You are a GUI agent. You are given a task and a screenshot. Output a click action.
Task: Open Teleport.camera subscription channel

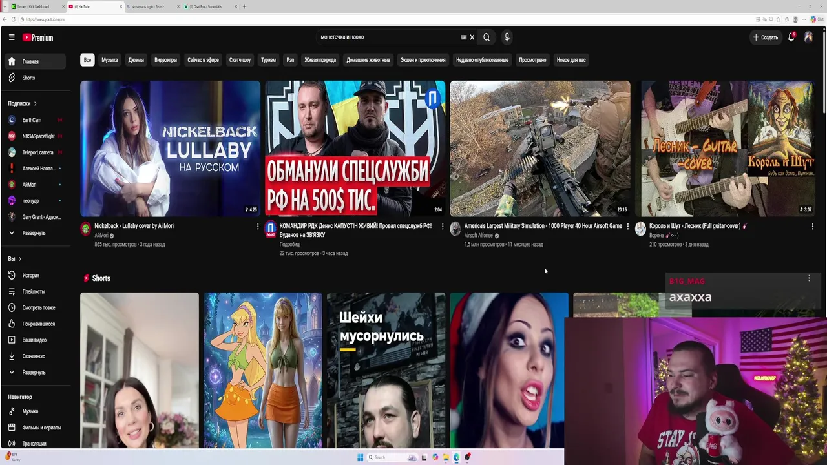pyautogui.click(x=36, y=152)
